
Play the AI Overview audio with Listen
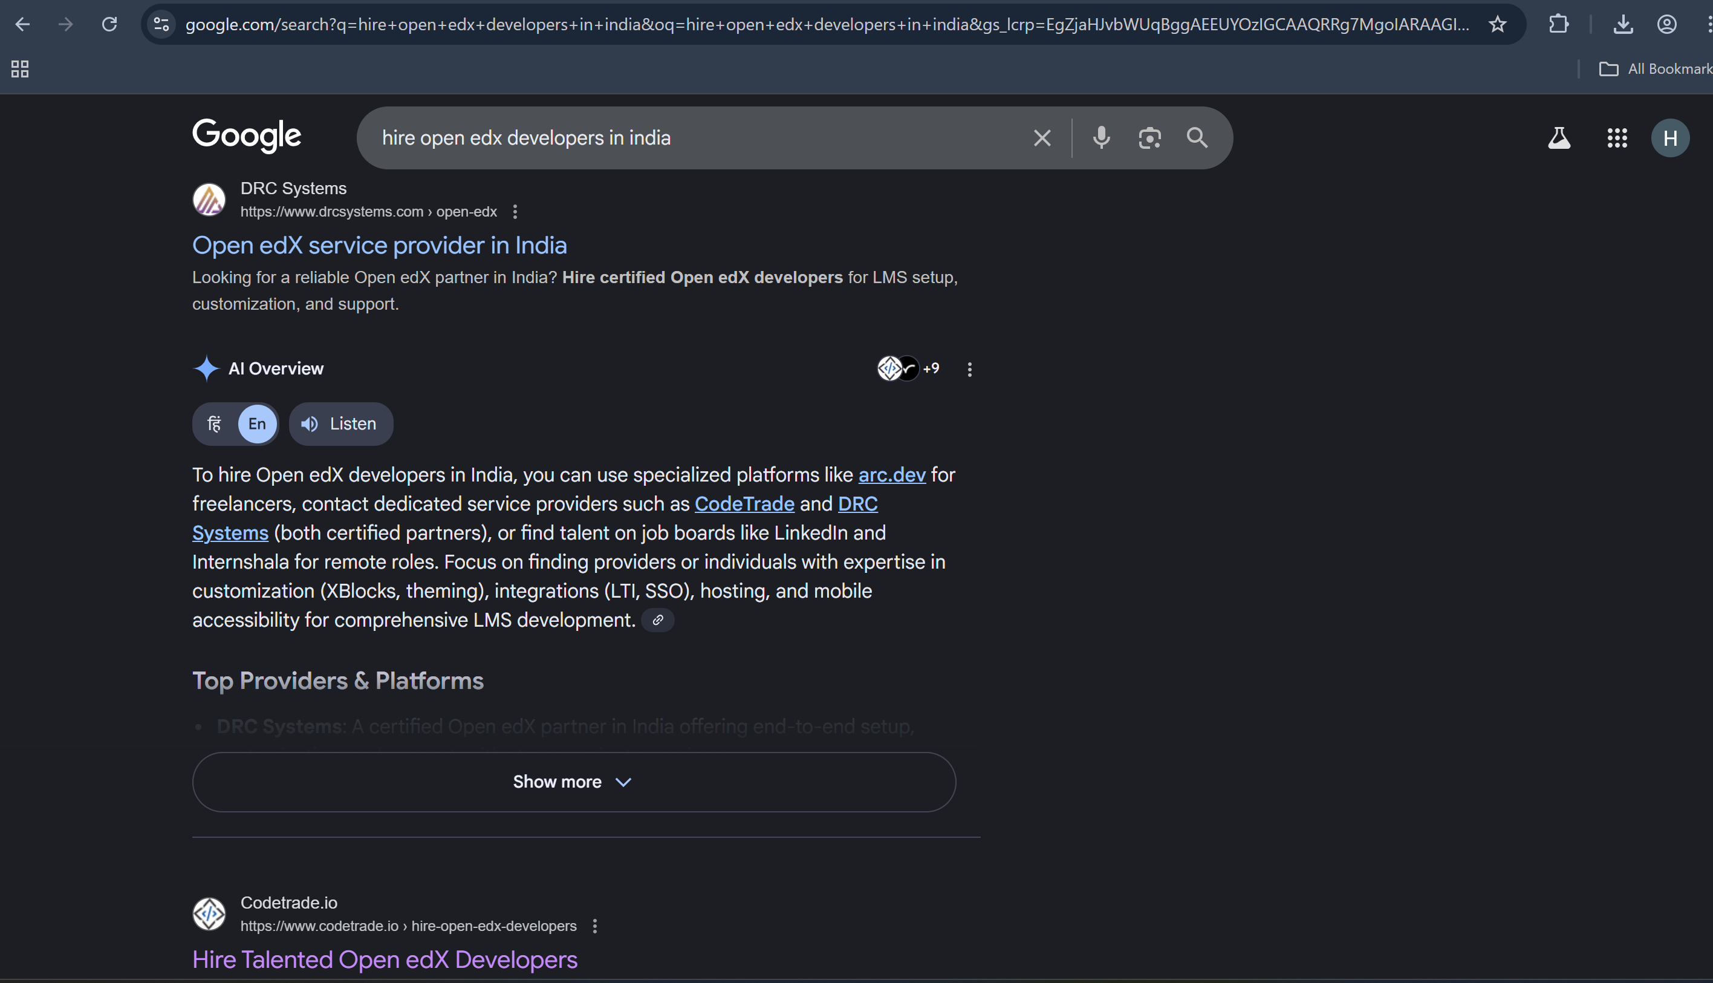pos(340,423)
